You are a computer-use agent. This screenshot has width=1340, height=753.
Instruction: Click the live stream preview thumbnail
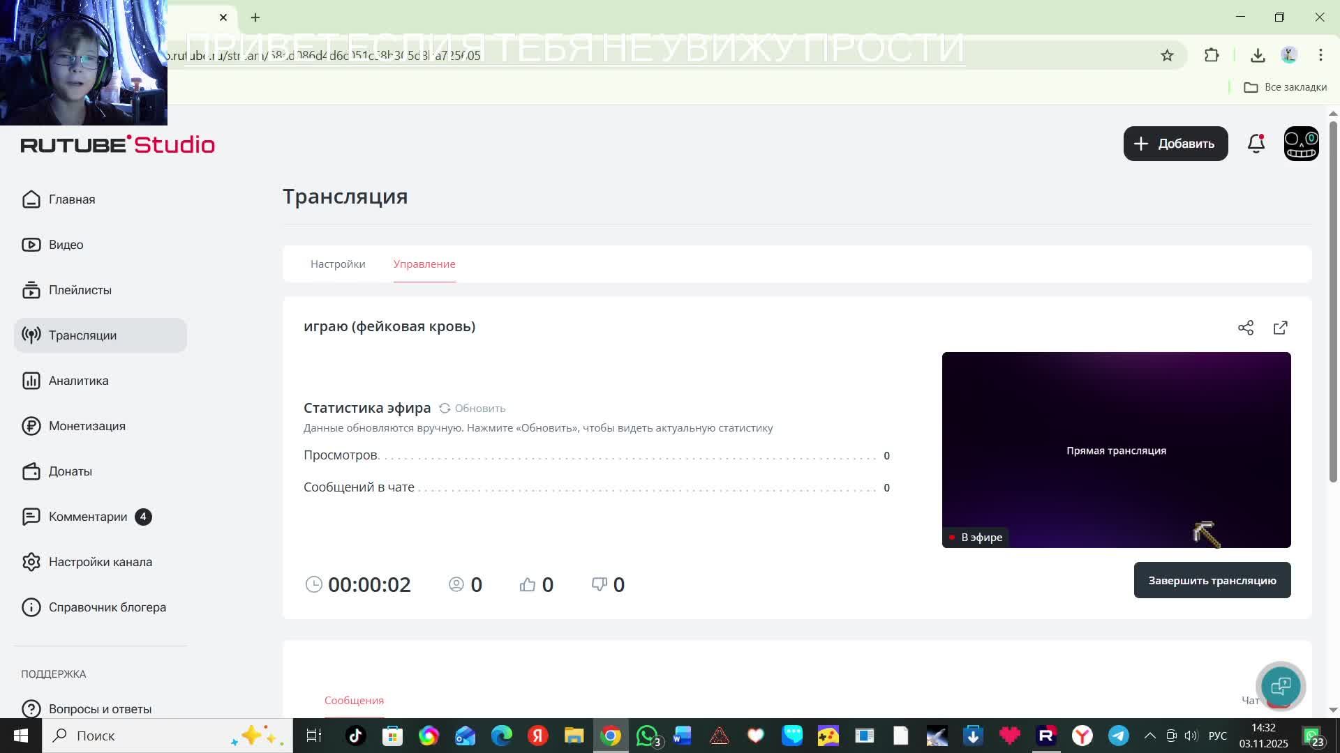coord(1116,450)
